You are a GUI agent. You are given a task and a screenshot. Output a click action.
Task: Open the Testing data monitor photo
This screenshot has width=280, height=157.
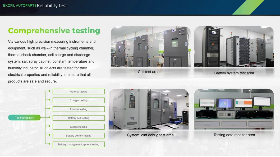click(x=234, y=109)
